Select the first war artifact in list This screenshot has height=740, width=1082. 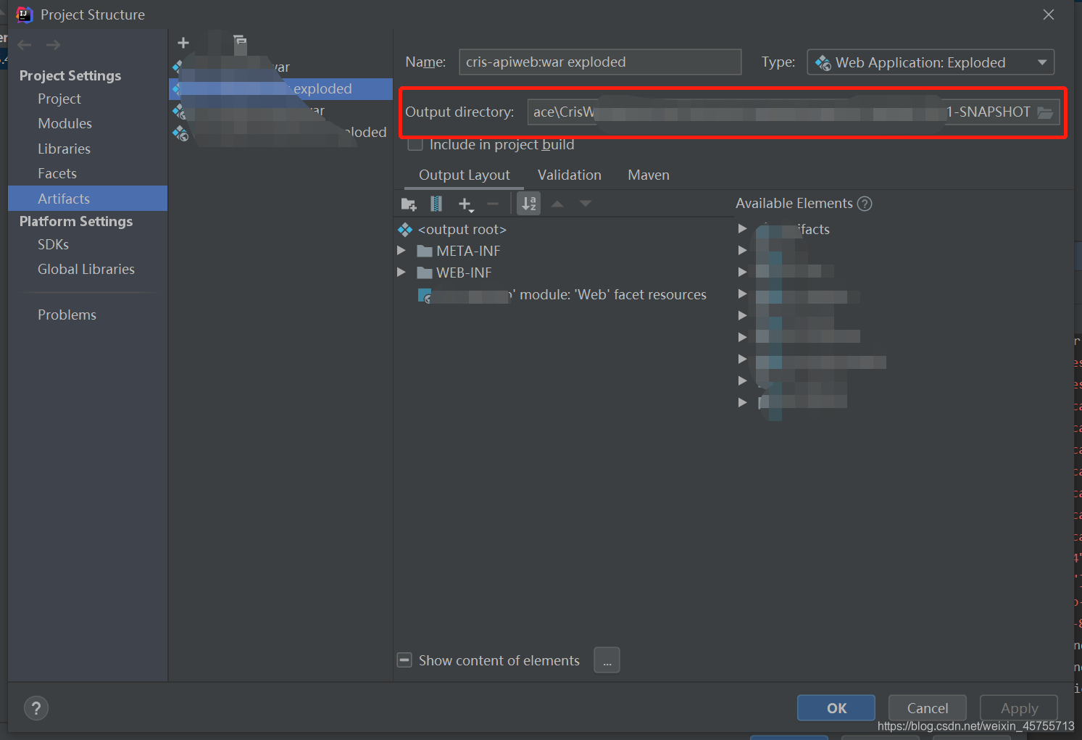tap(281, 67)
